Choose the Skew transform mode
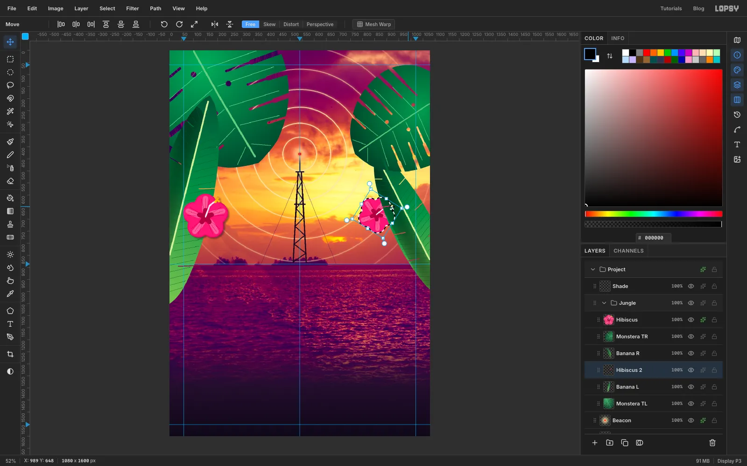The height and width of the screenshot is (466, 747). click(x=269, y=24)
